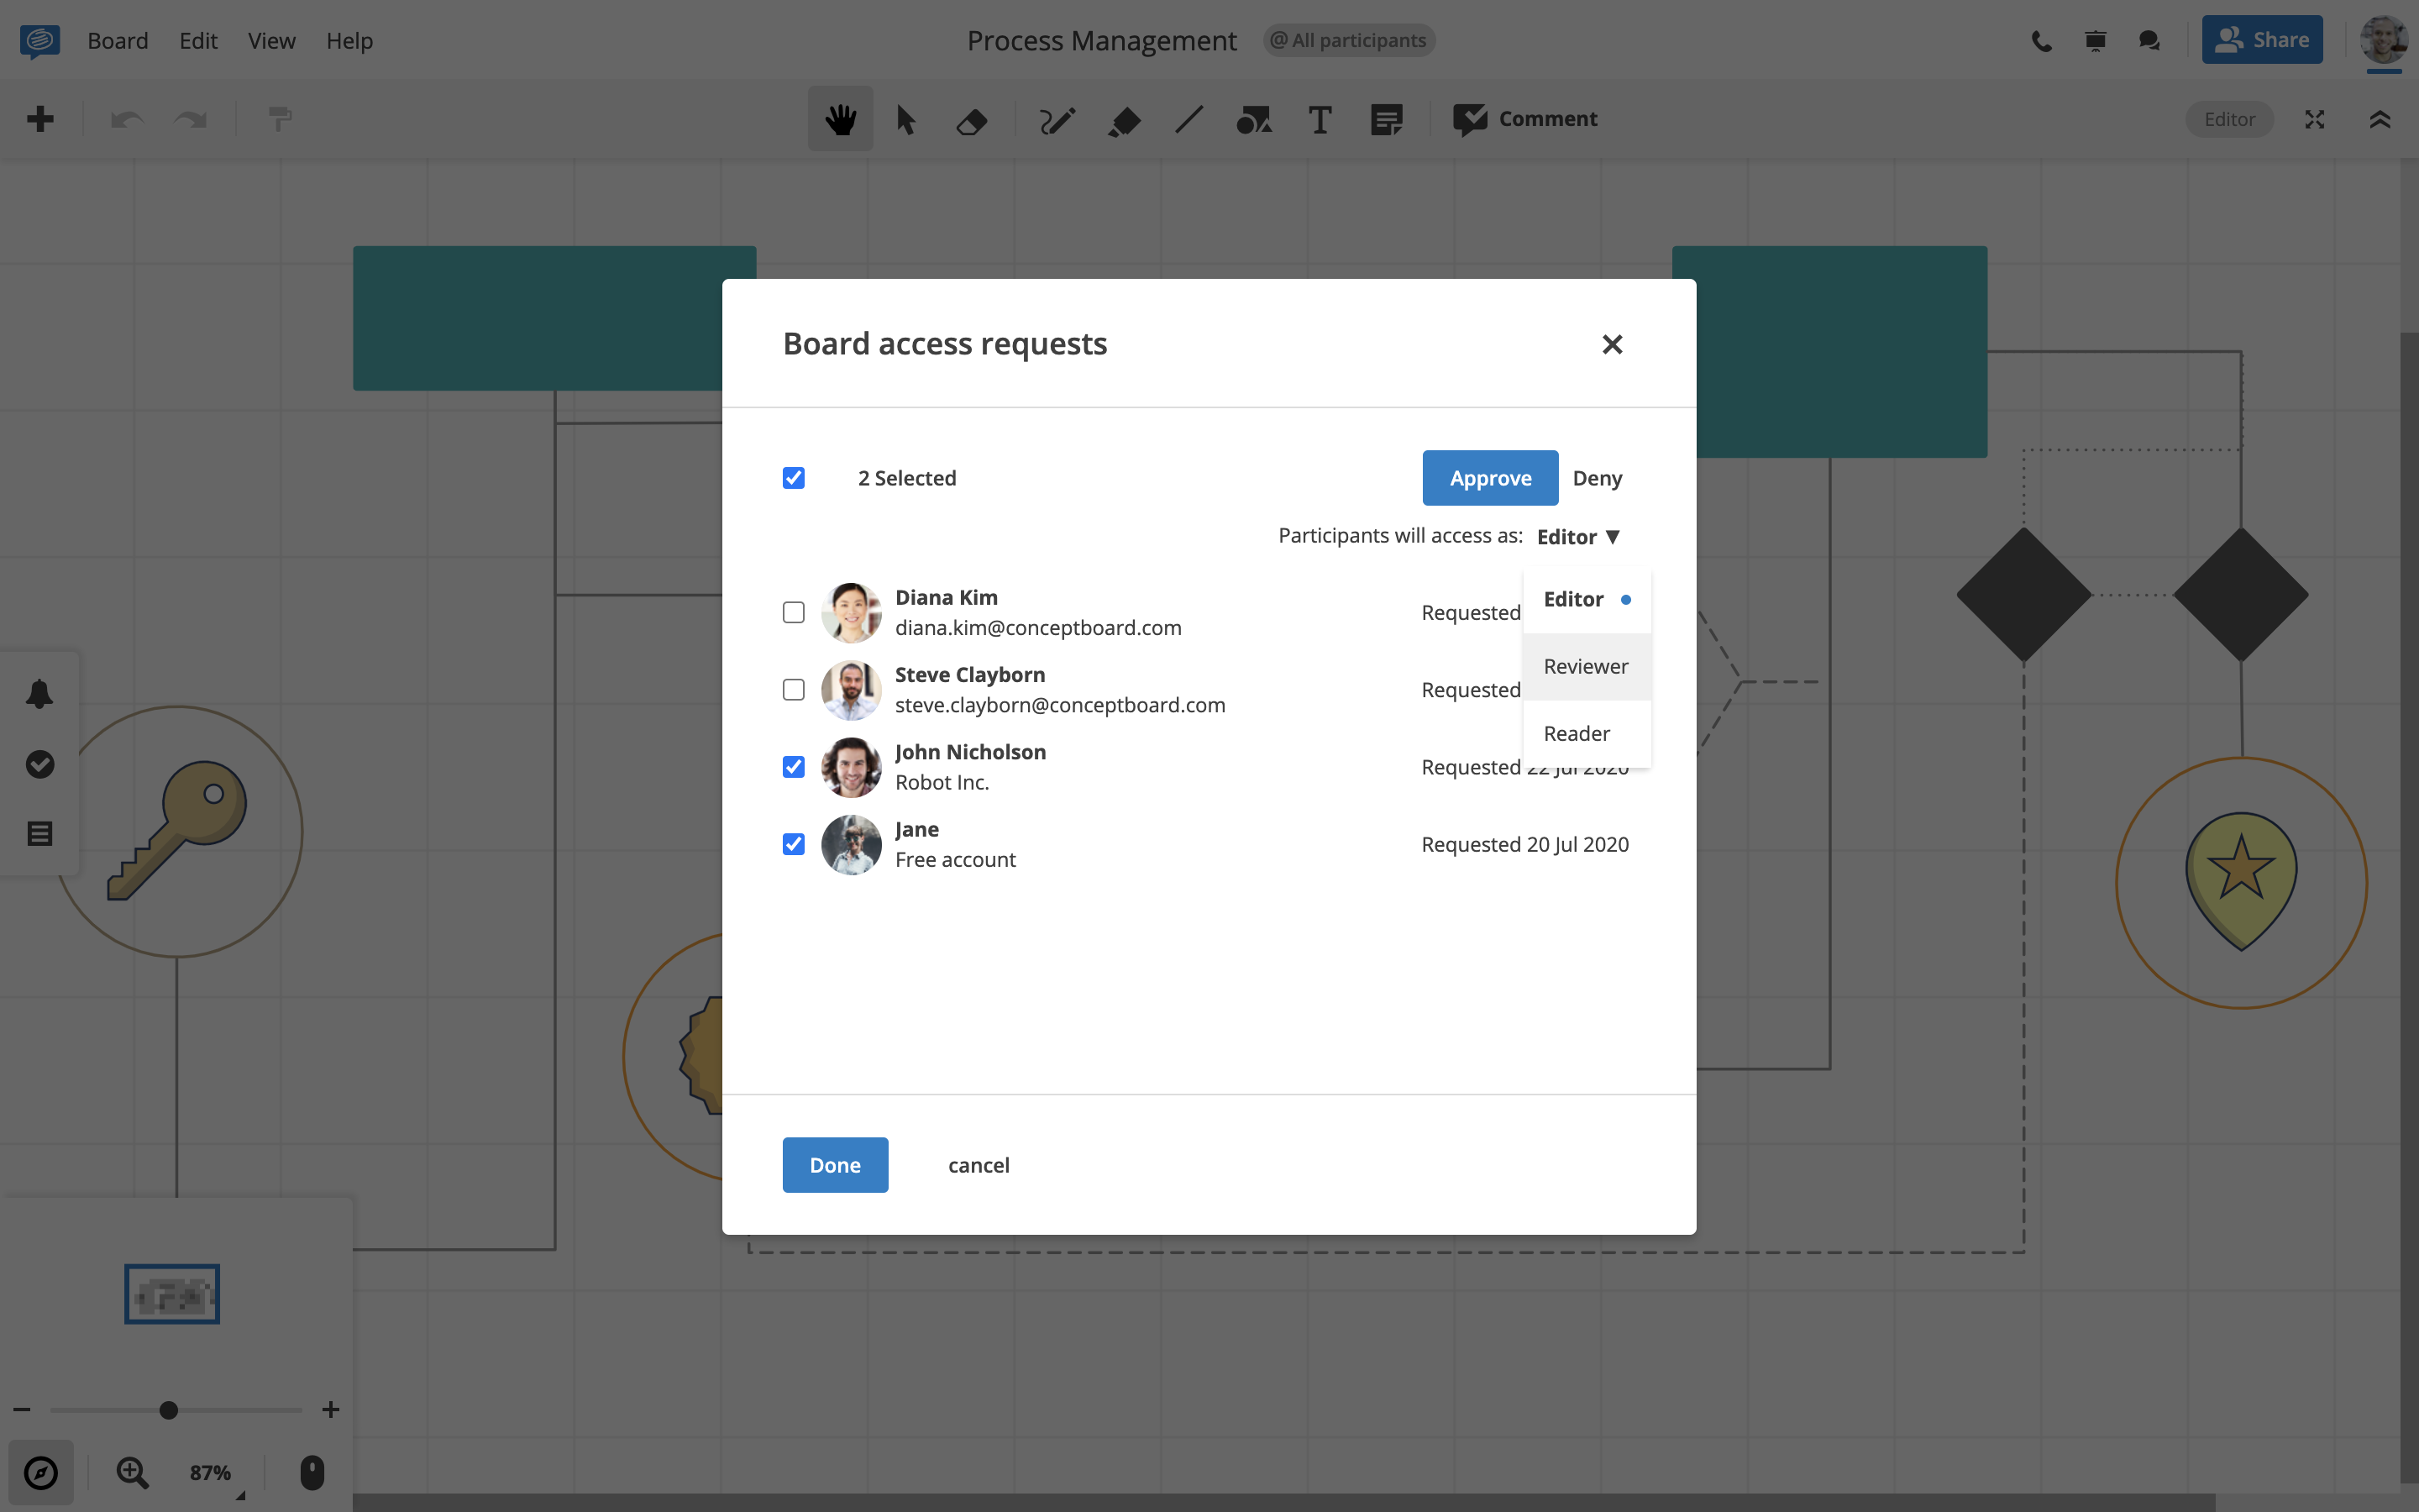Choose Editor in the role list
Screen dimensions: 2419x1512
click(x=1587, y=599)
